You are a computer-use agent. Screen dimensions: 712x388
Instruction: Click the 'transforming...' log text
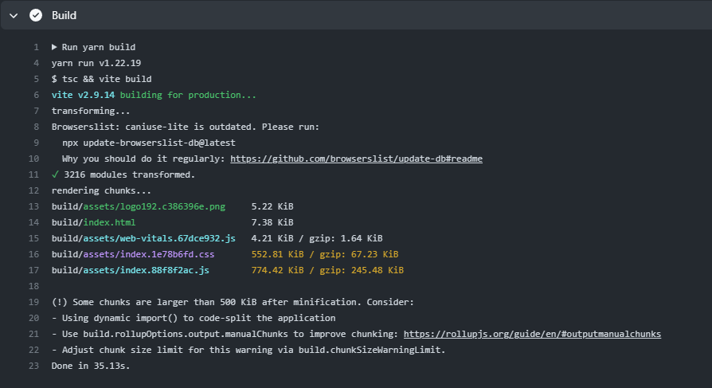[91, 111]
